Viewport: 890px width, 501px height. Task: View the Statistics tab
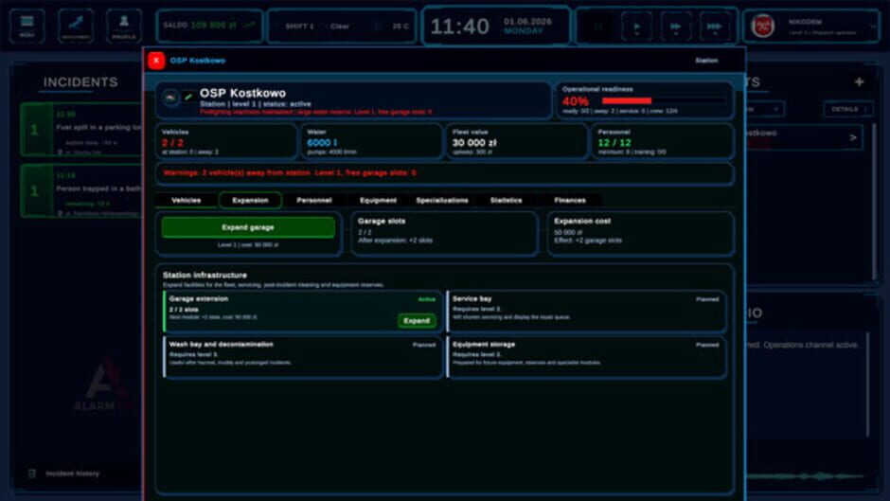pos(507,201)
